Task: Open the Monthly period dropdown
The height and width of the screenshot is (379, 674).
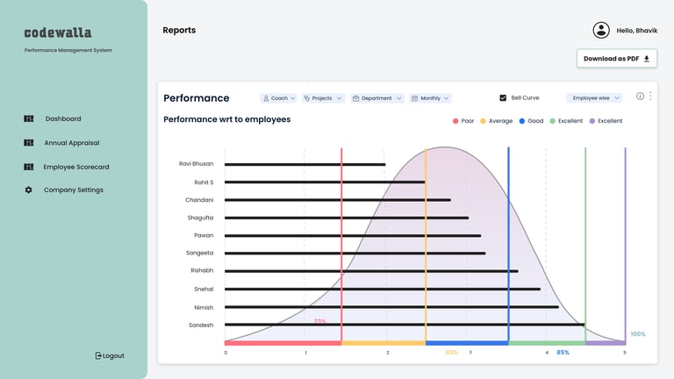Action: click(x=430, y=98)
